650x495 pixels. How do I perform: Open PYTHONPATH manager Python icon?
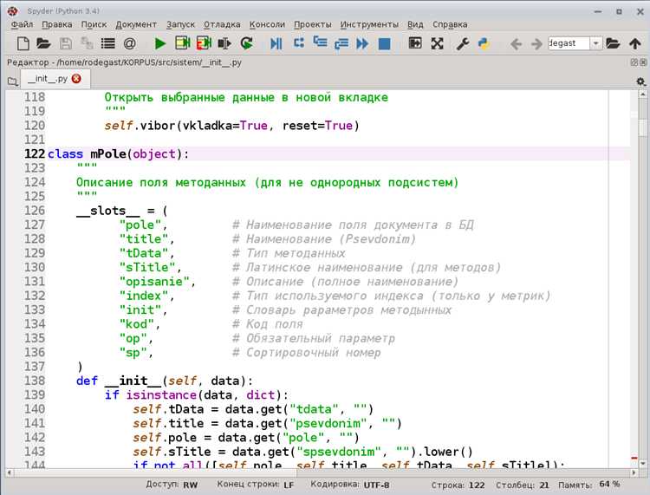[484, 43]
